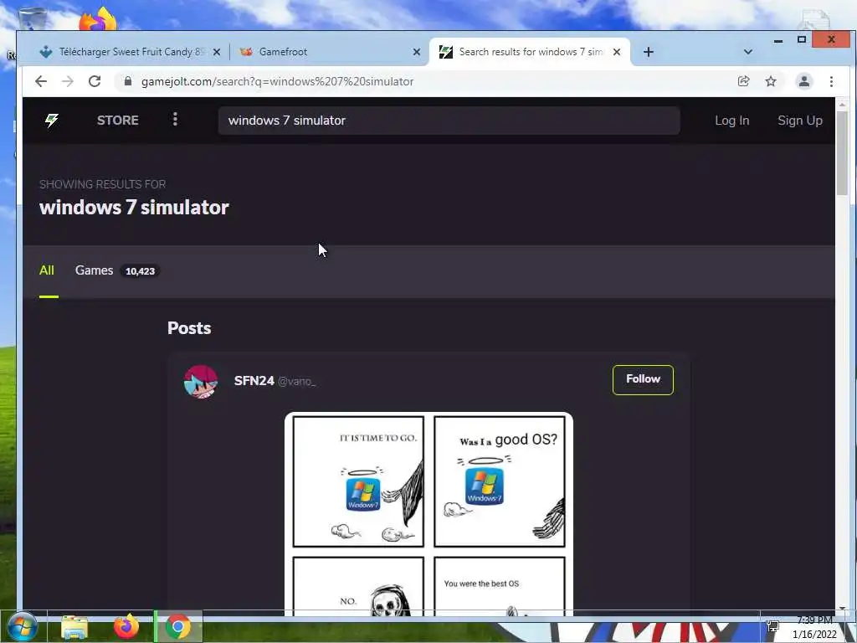This screenshot has height=643, width=857.
Task: Close the Télécharger Sweet Fruit Candy tab
Action: pyautogui.click(x=217, y=52)
